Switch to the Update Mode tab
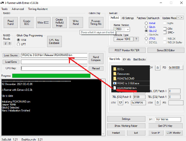The height and width of the screenshot is (141, 186). 169,18
